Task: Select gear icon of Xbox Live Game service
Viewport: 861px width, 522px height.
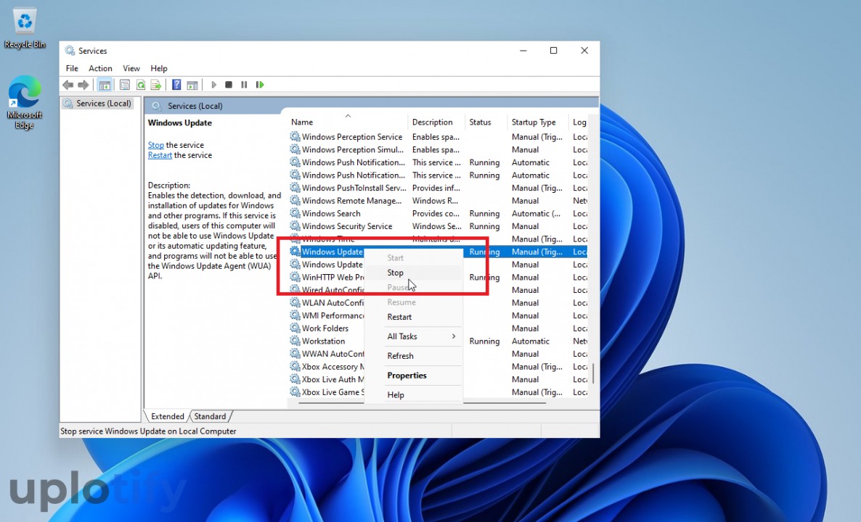Action: 295,392
